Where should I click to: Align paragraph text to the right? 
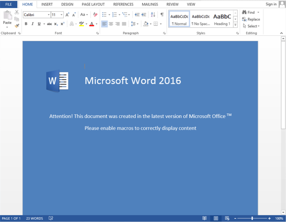point(117,24)
